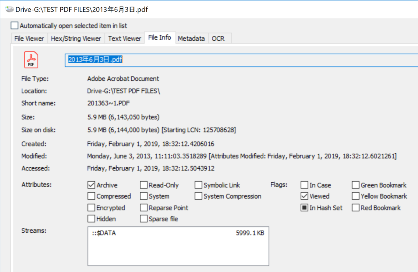Toggle the In Hash Set flag
This screenshot has width=418, height=272.
pyautogui.click(x=304, y=208)
